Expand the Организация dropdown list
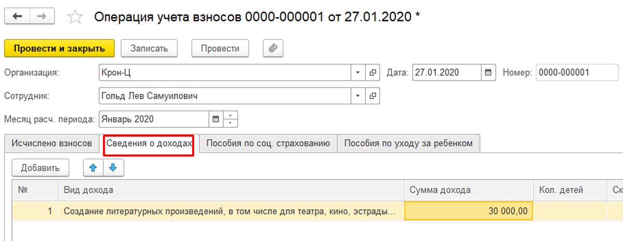Image resolution: width=623 pixels, height=241 pixels. [358, 73]
